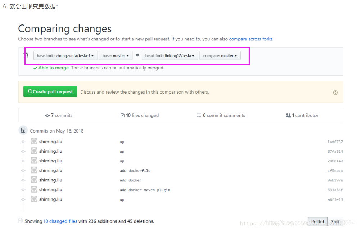Viewport: 358px width, 229px height.
Task: Open the head fork linking12/tesla dropdown
Action: [x=170, y=55]
